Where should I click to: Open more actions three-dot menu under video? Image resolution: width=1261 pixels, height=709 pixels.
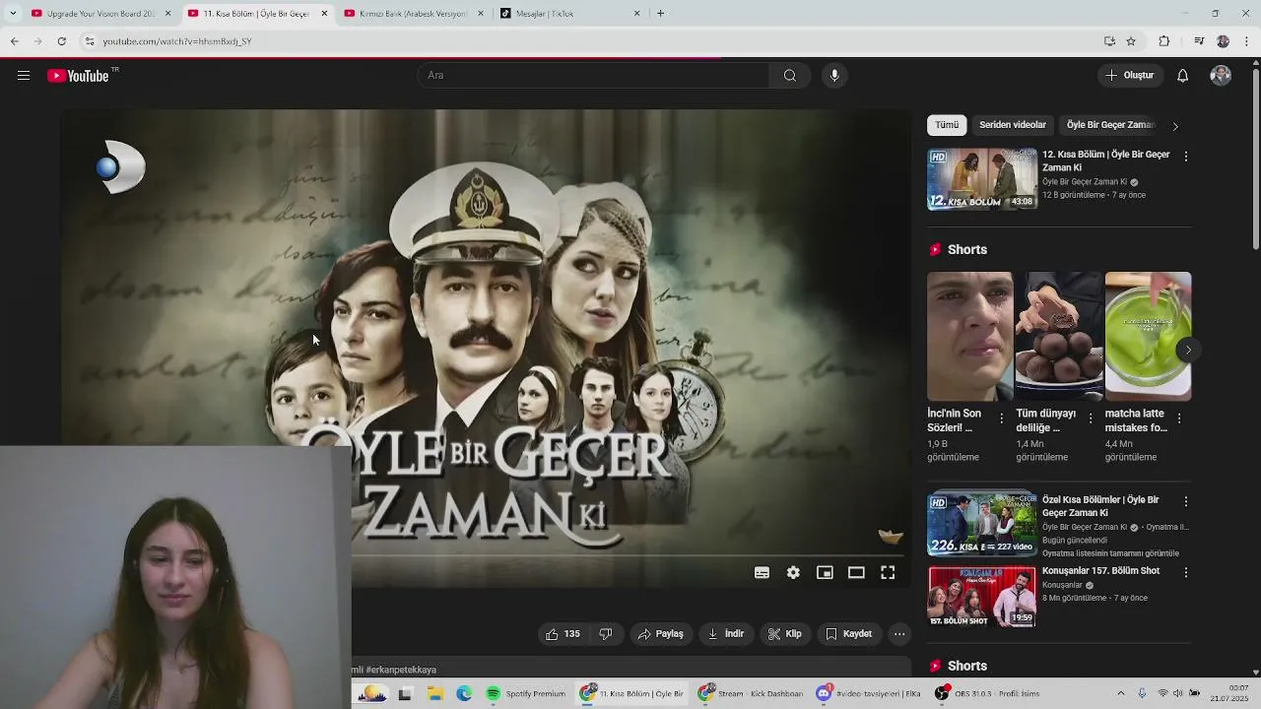tap(899, 634)
